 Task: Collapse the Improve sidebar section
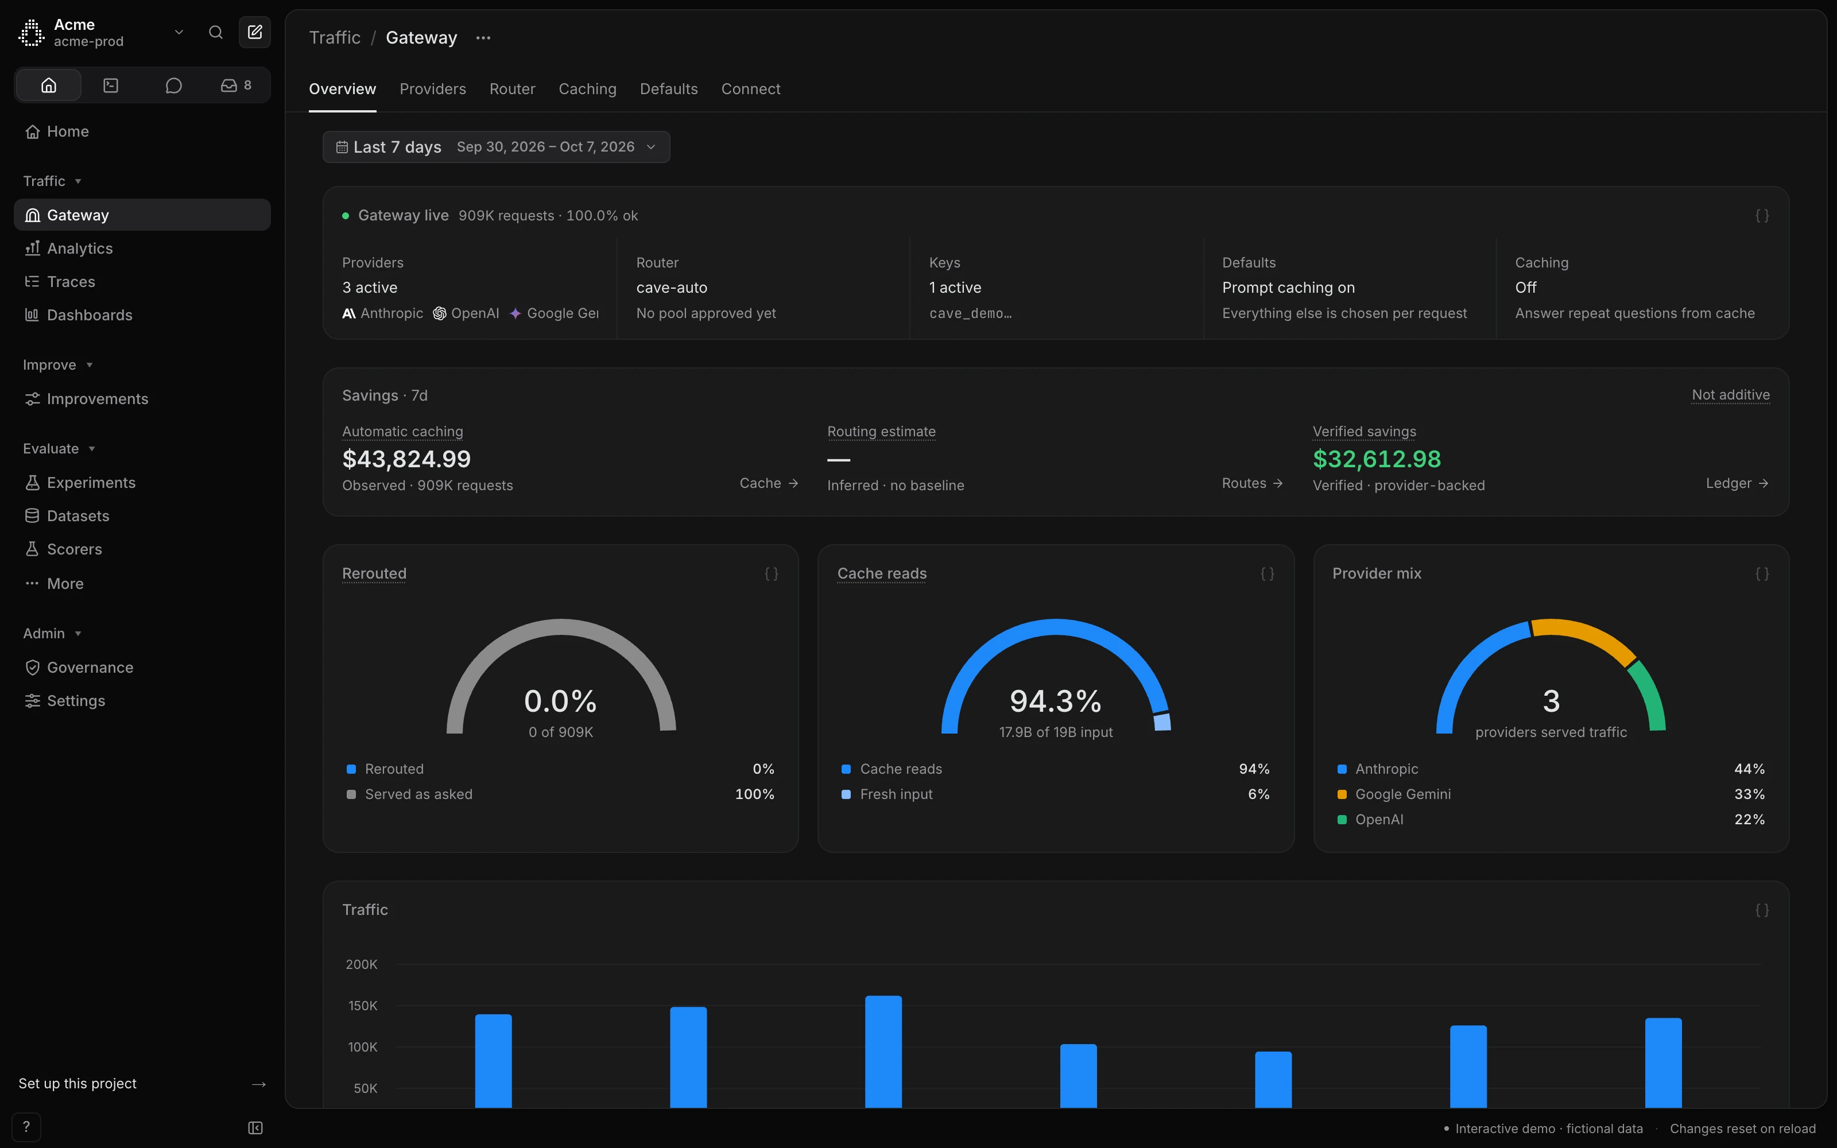tap(57, 365)
